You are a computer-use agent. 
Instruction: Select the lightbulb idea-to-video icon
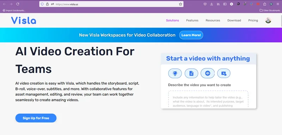(175, 73)
